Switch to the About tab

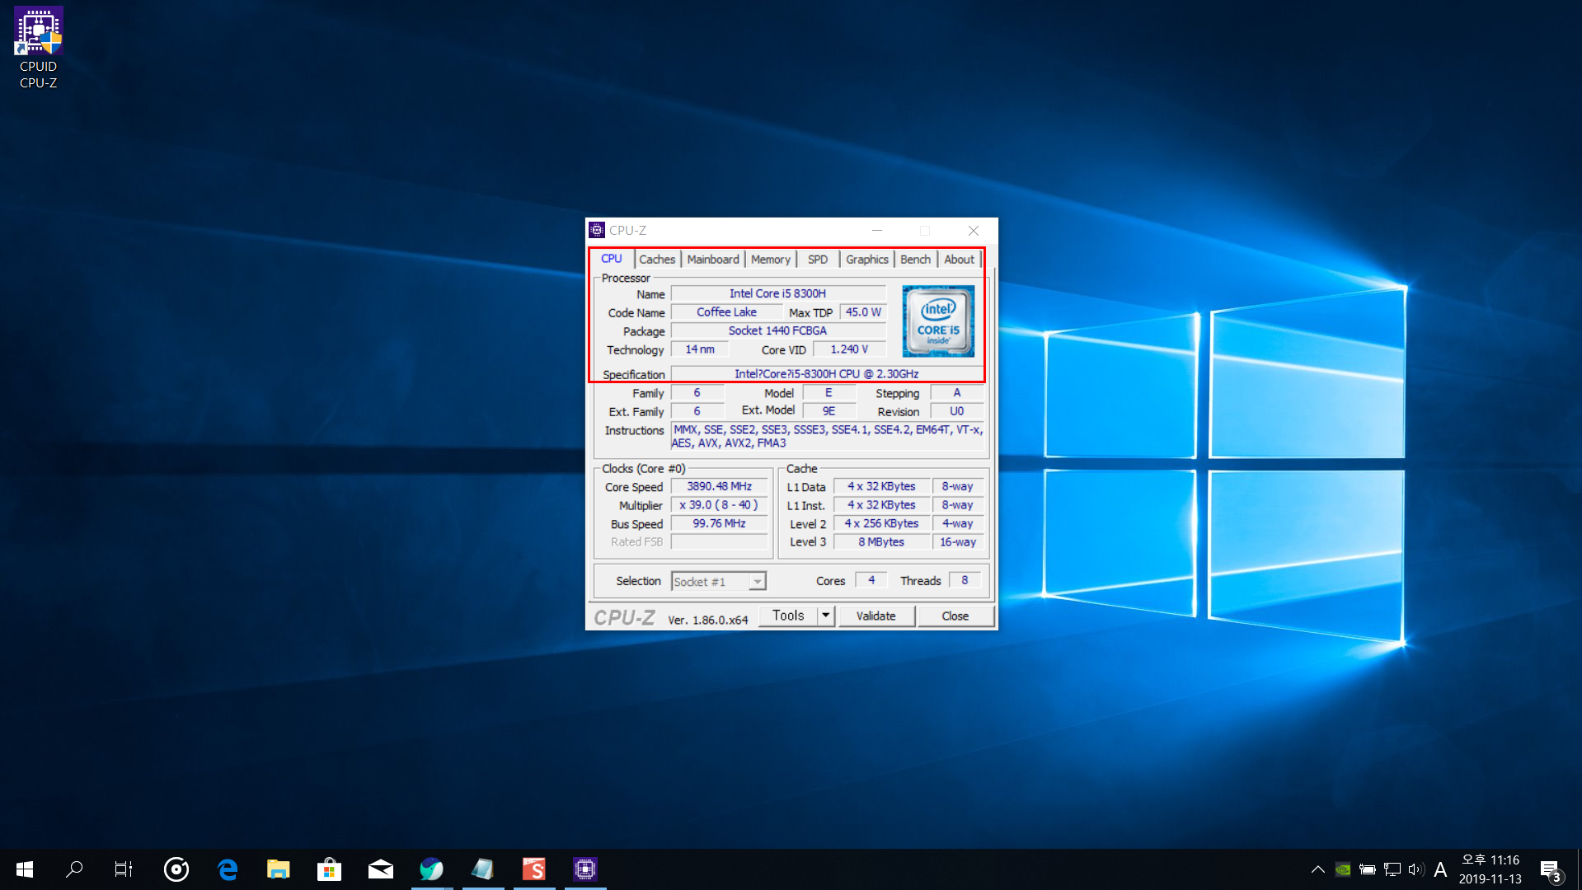tap(959, 260)
